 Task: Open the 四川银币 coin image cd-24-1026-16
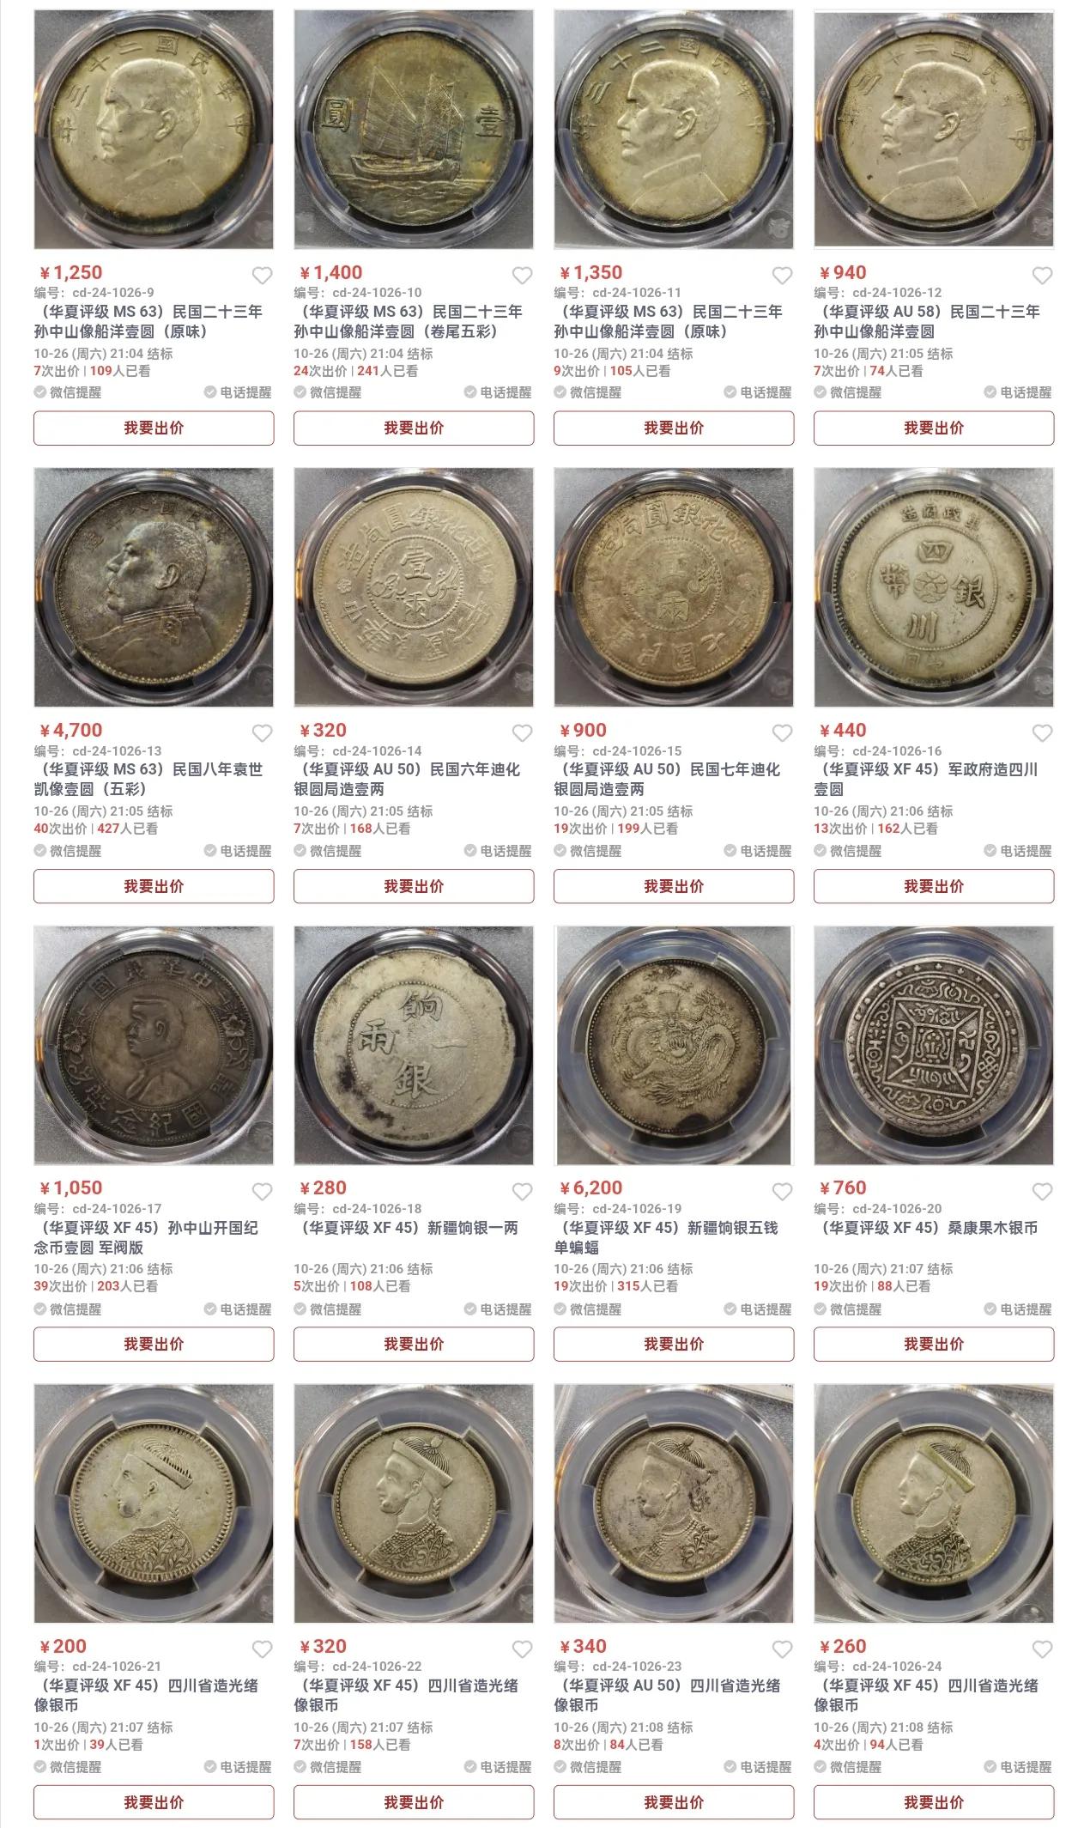[x=934, y=587]
